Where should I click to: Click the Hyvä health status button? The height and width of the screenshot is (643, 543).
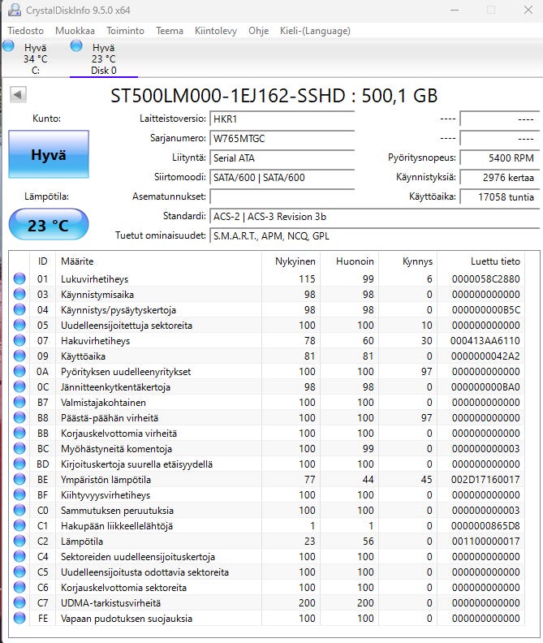48,154
